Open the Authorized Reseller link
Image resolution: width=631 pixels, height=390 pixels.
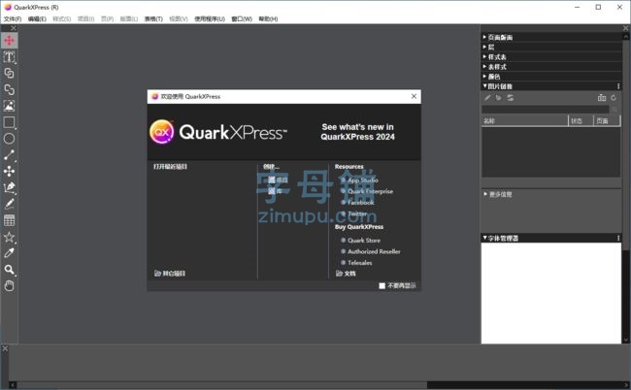[x=374, y=251]
